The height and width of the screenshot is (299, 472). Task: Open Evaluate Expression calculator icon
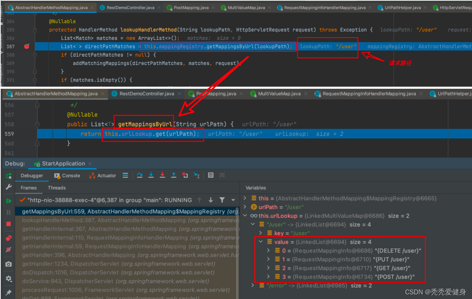[211, 175]
